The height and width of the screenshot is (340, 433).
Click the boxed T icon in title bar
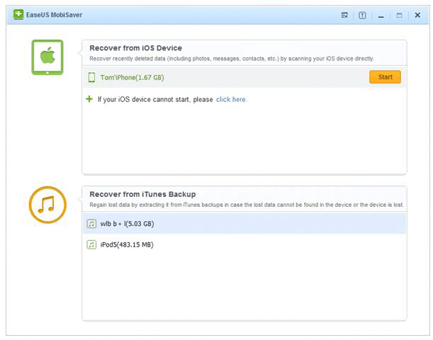[x=362, y=15]
